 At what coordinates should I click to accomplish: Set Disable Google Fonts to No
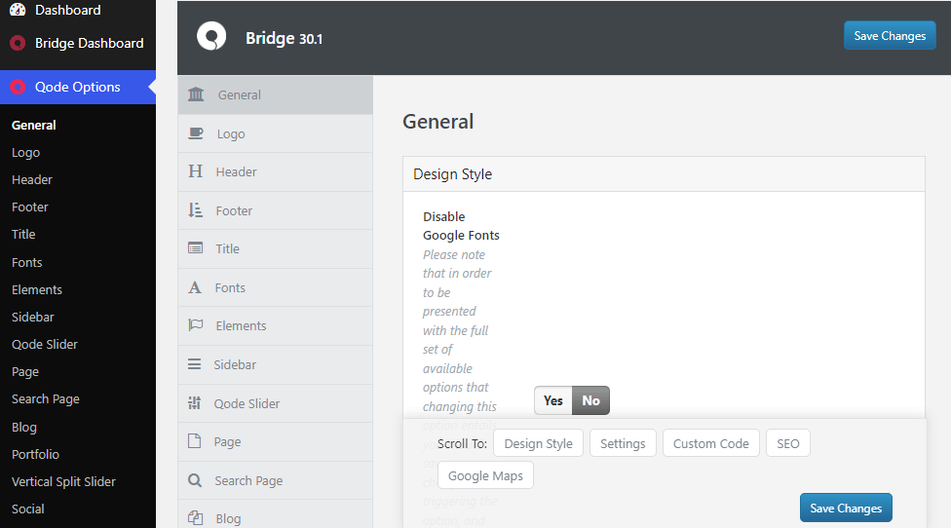(590, 400)
